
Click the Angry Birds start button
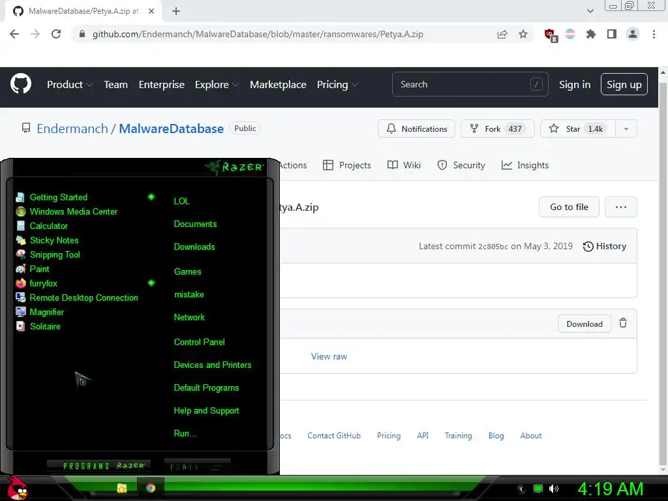17,488
